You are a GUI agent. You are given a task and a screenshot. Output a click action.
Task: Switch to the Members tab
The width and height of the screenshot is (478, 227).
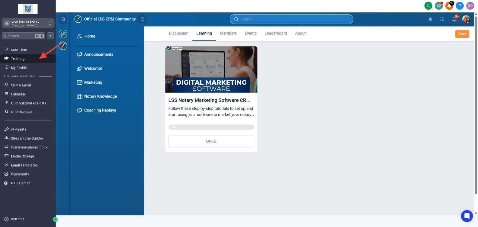coord(228,33)
